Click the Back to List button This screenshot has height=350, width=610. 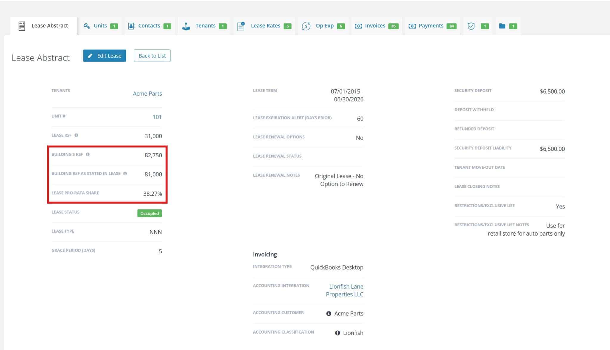152,56
